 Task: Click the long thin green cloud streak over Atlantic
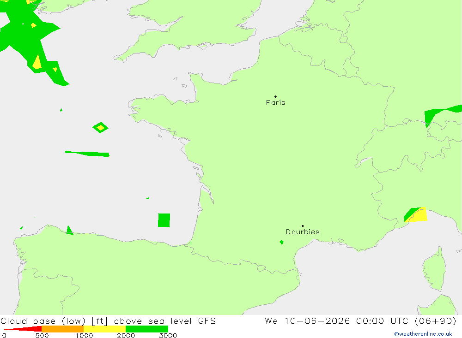pos(87,154)
